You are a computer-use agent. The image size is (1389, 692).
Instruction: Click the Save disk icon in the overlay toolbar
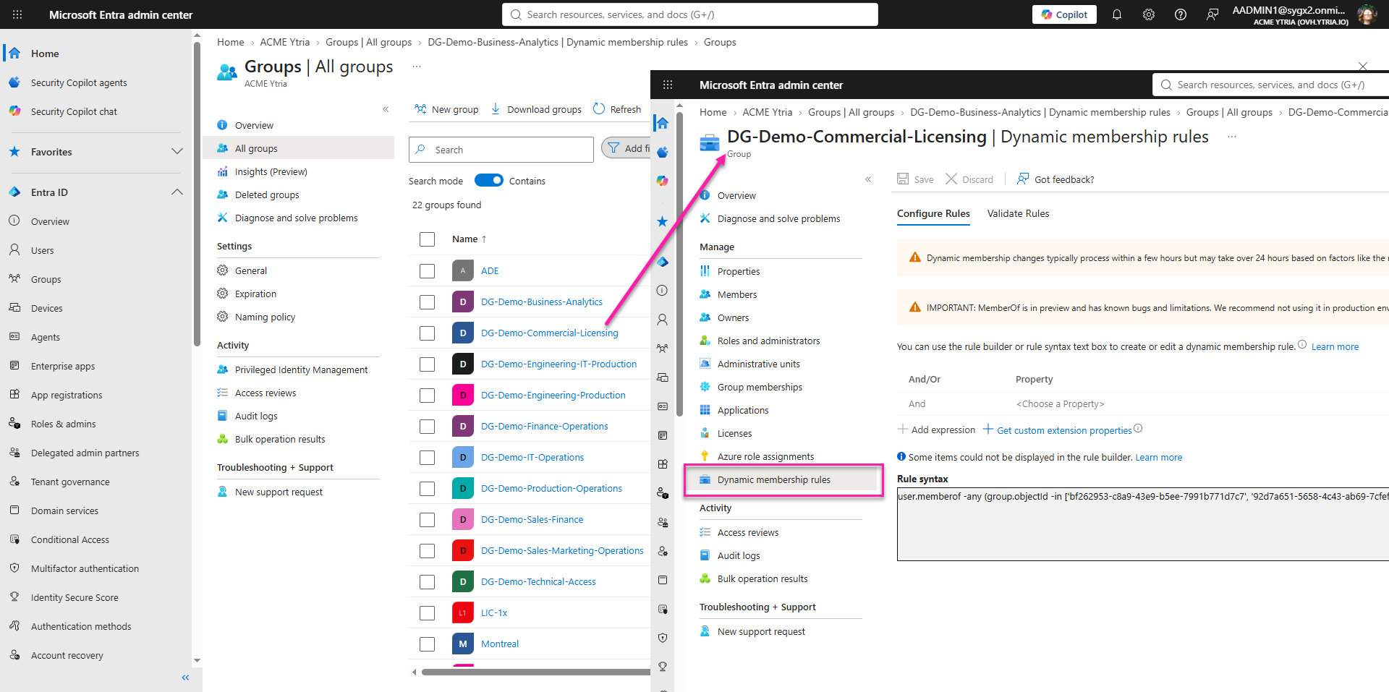click(x=903, y=179)
